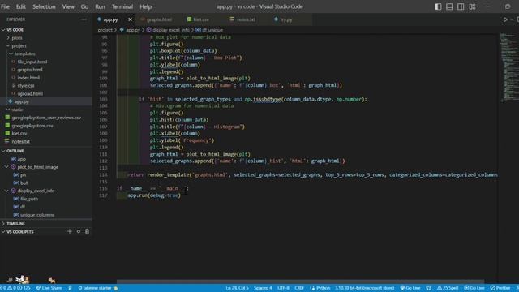The height and width of the screenshot is (292, 519).
Task: Add a new pet with plus icon
Action: pos(70,231)
